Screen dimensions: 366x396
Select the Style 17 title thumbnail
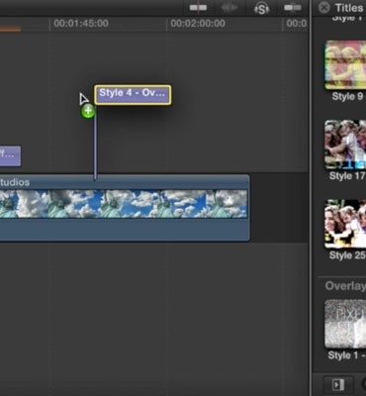tap(345, 145)
